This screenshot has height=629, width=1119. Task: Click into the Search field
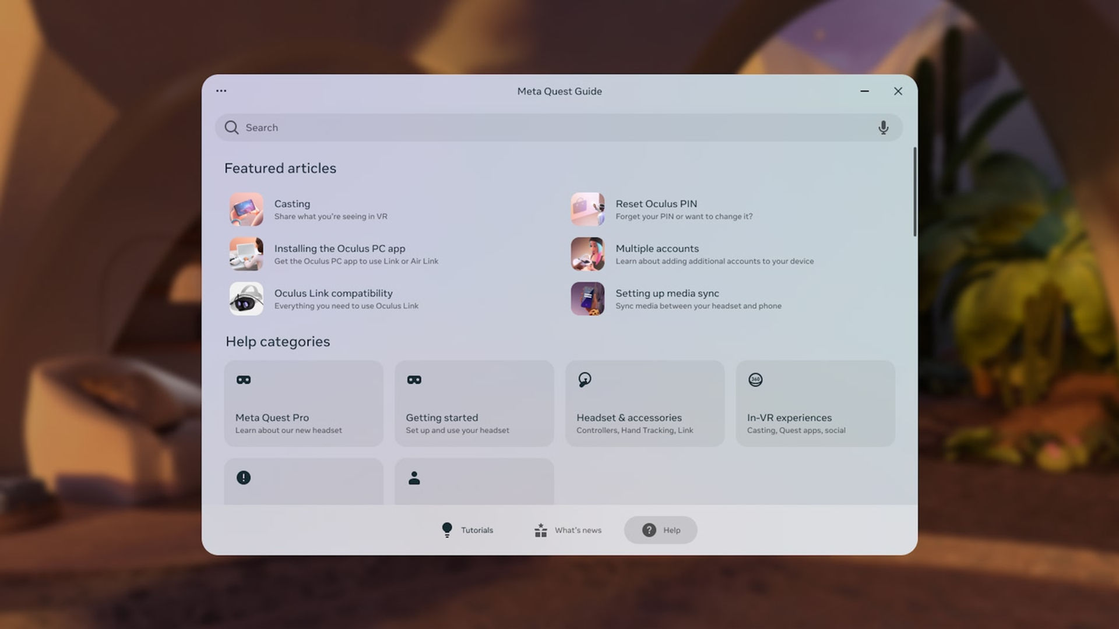(558, 128)
